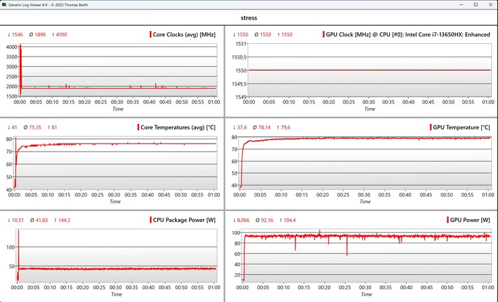Click the stress heading at the top

(248, 18)
